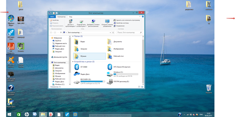Open HP Officejet Pro 8600 desktop shortcut
Viewport: 235px width, 117px height.
click(x=11, y=76)
